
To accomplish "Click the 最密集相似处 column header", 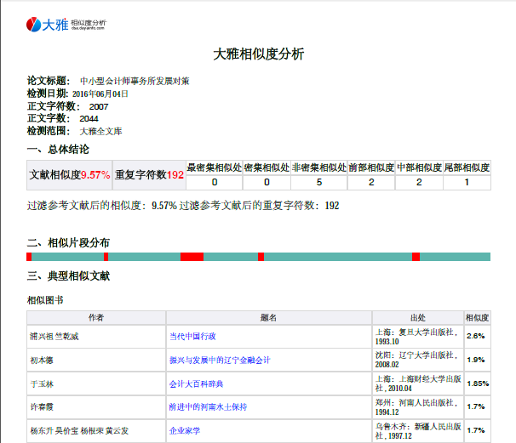I will click(215, 168).
